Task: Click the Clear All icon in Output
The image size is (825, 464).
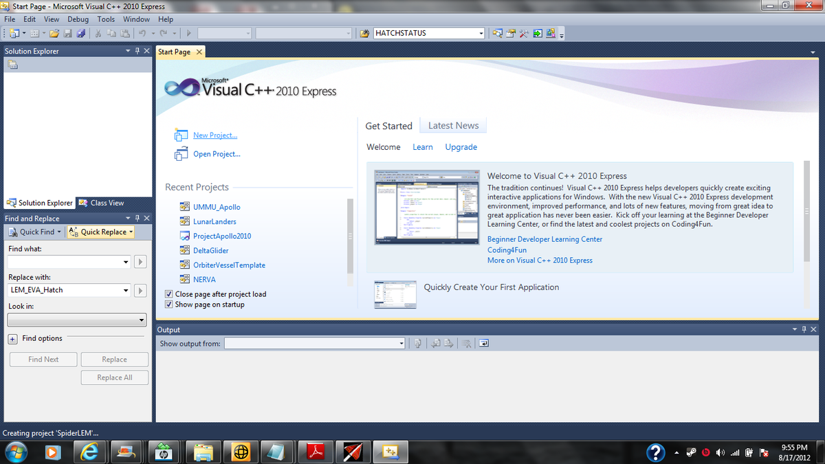Action: pos(466,343)
